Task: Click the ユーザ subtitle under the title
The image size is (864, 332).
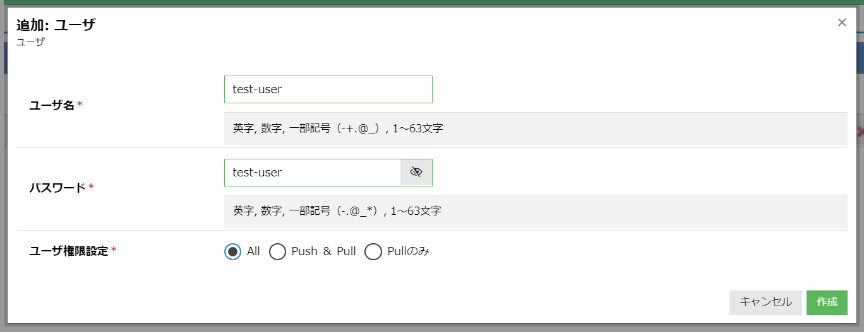Action: click(30, 43)
